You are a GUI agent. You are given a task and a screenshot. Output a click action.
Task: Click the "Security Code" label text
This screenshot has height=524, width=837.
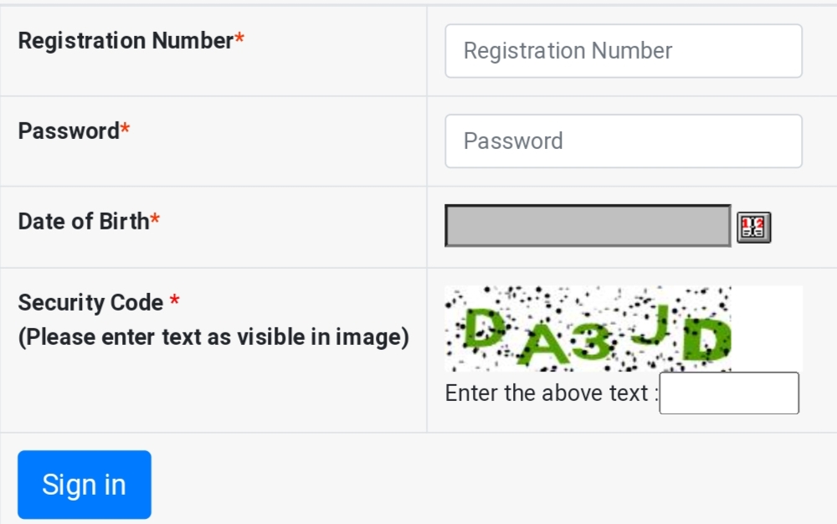point(90,302)
